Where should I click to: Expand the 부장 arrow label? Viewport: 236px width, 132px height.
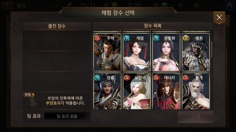pos(29,95)
